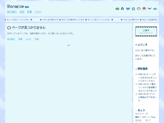The image size is (164, 123).
Task: Open 写真 in the top navigation
Action: 29,12
